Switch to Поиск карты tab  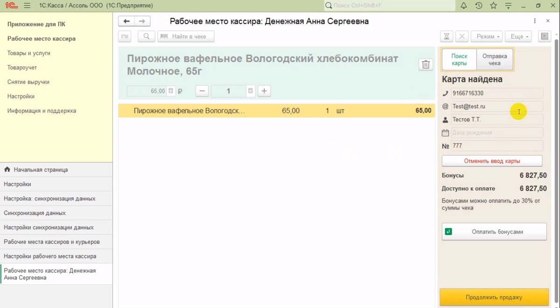(459, 60)
